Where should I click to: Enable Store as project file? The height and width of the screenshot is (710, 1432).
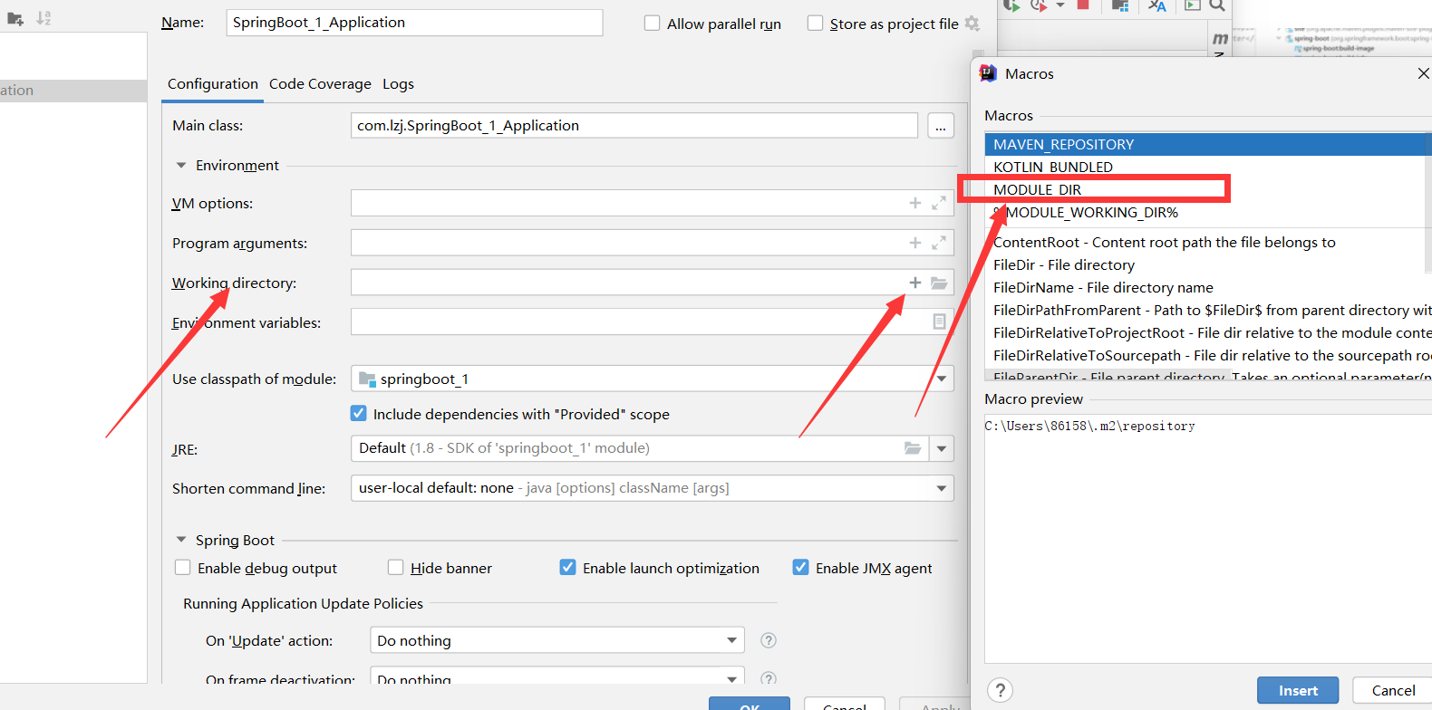pyautogui.click(x=815, y=24)
